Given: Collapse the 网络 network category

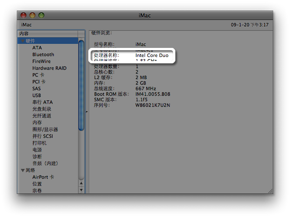Looking at the screenshot, I should [x=23, y=170].
